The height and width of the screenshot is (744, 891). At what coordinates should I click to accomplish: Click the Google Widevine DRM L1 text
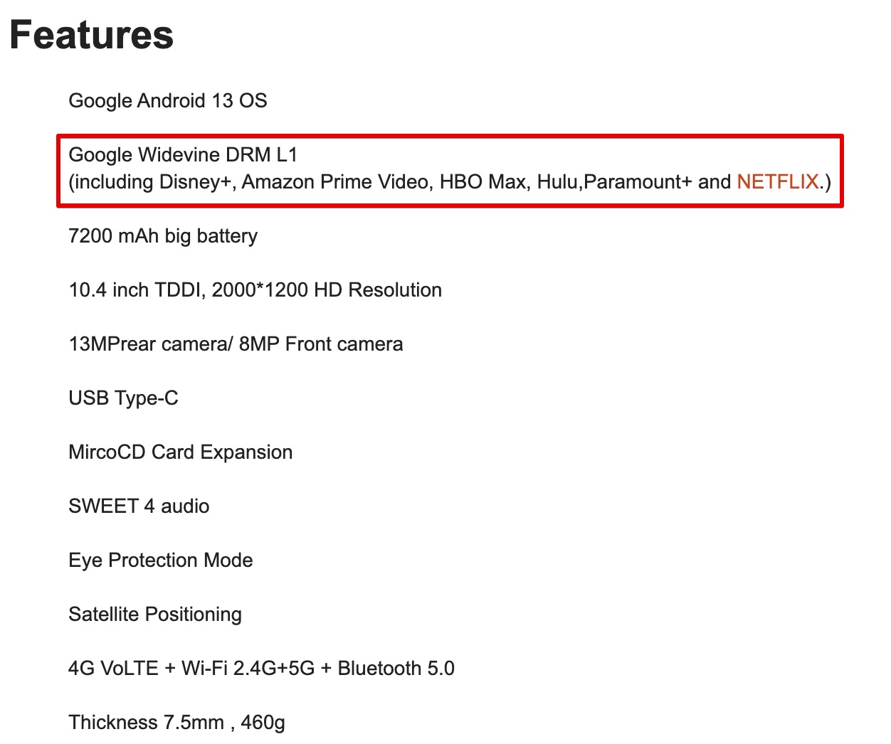(x=183, y=155)
